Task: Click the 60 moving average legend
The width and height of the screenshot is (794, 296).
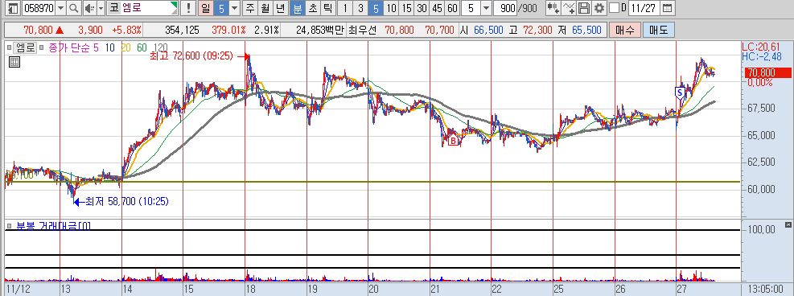Action: [x=142, y=48]
